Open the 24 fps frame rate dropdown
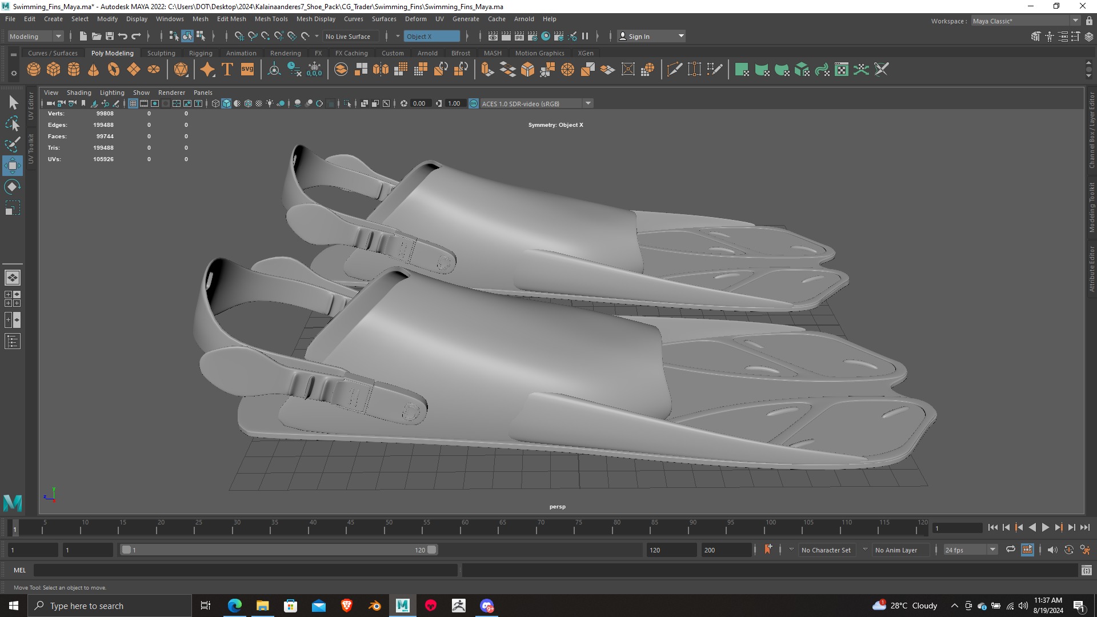 [x=970, y=550]
